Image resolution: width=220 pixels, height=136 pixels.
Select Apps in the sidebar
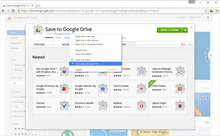point(16,33)
